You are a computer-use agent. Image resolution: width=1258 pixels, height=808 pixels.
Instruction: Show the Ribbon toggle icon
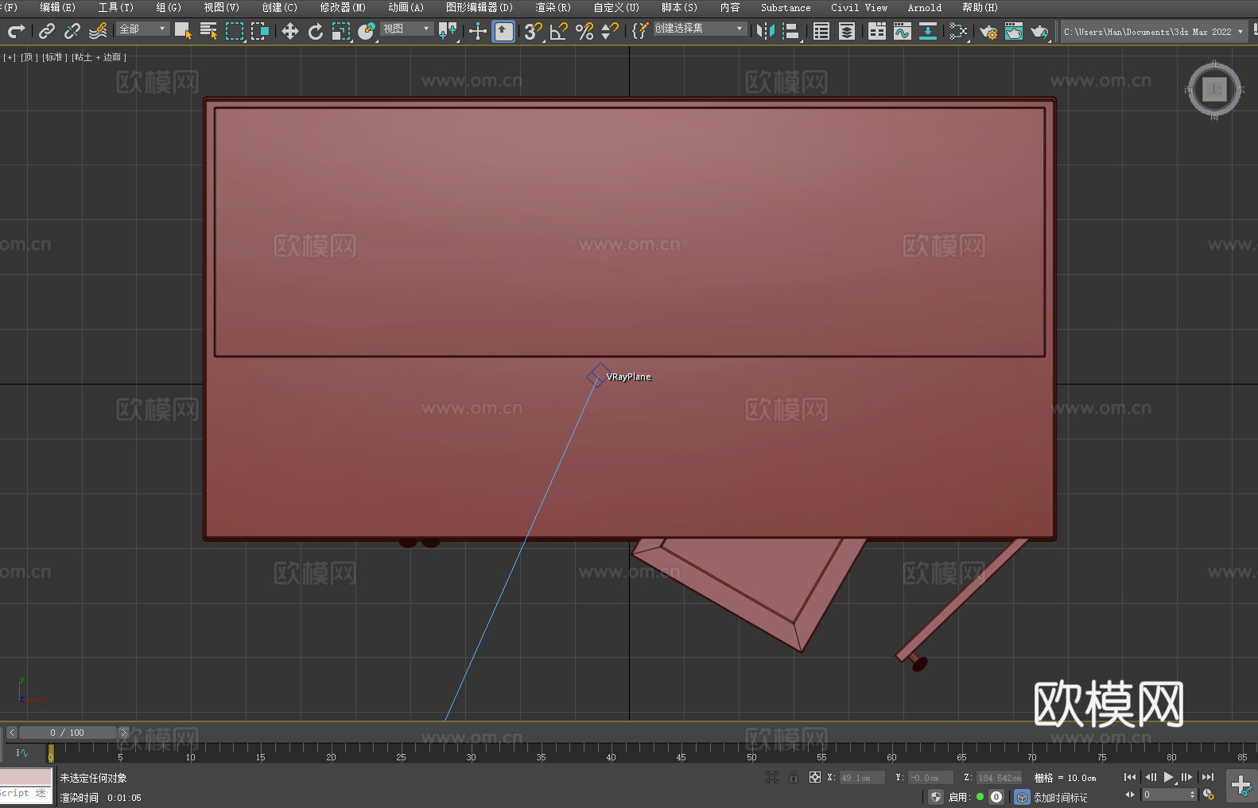[x=877, y=31]
